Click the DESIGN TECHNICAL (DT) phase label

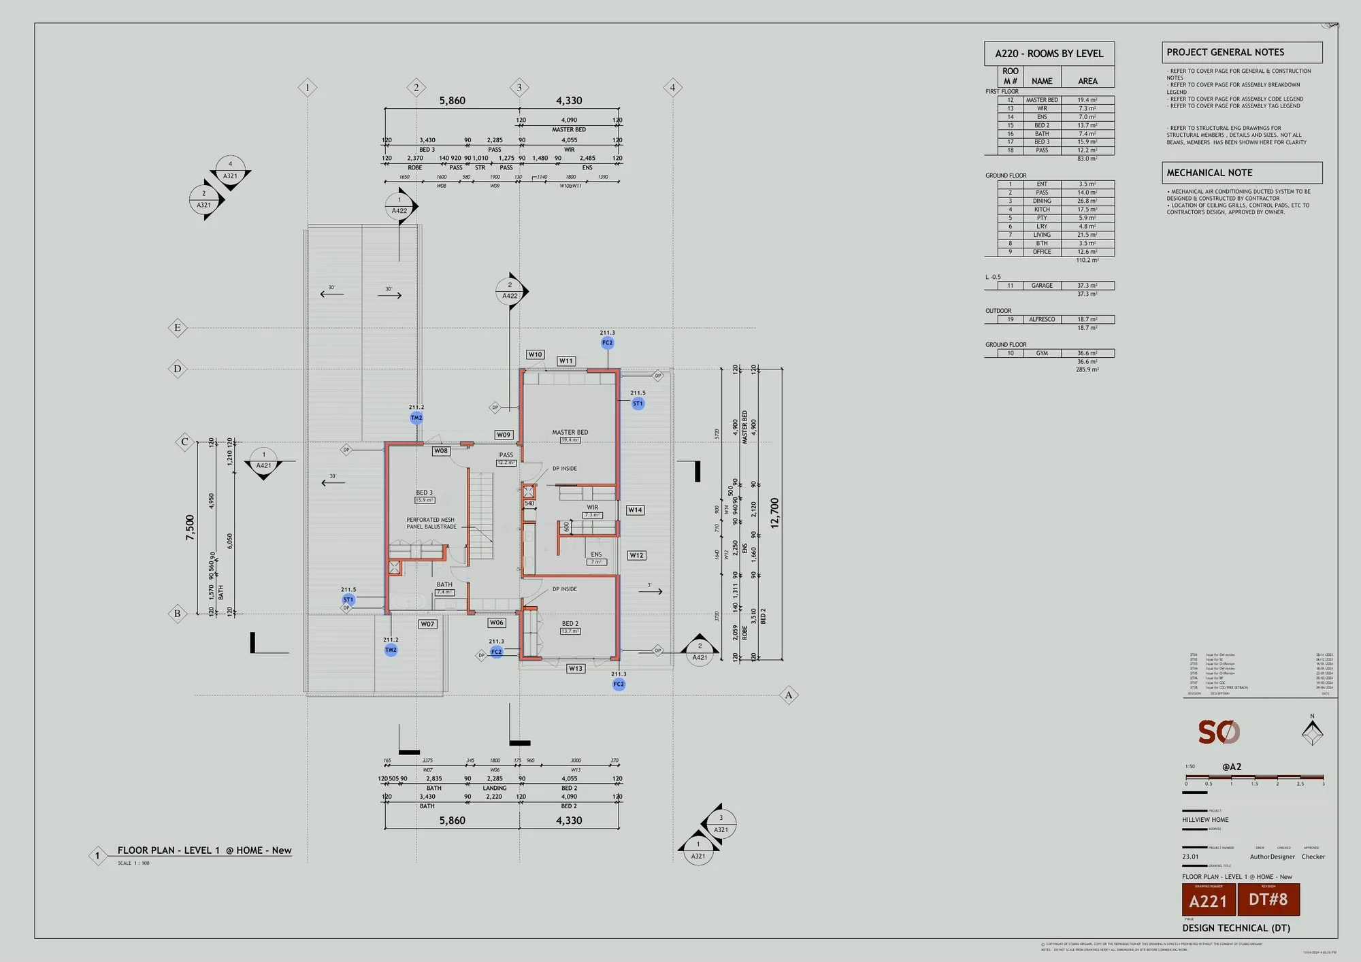pos(1236,928)
